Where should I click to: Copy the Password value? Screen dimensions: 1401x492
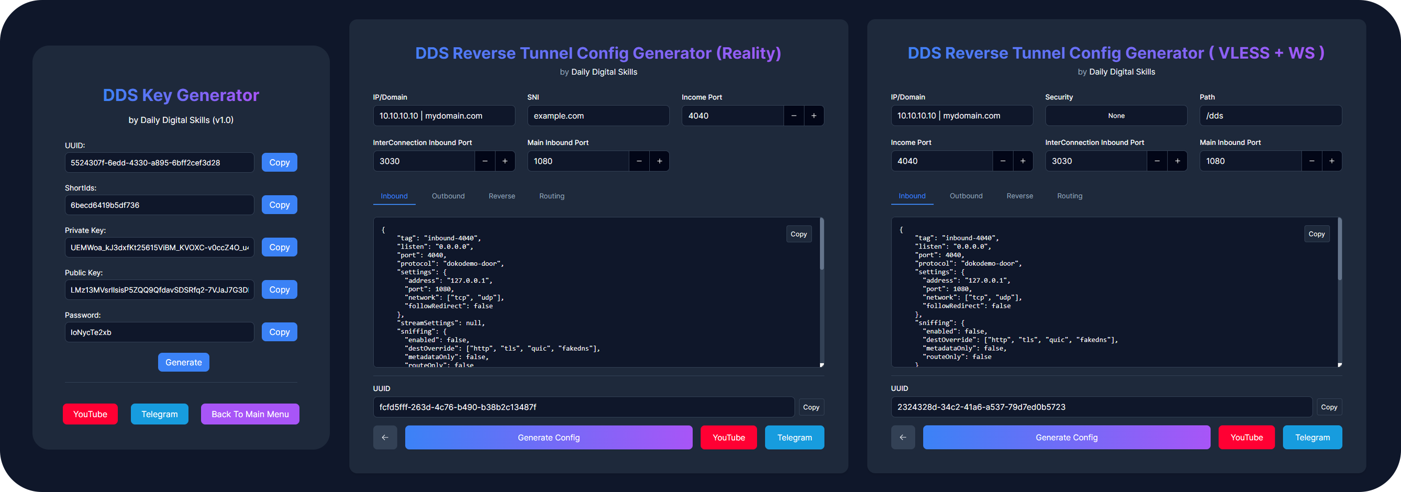pos(279,332)
